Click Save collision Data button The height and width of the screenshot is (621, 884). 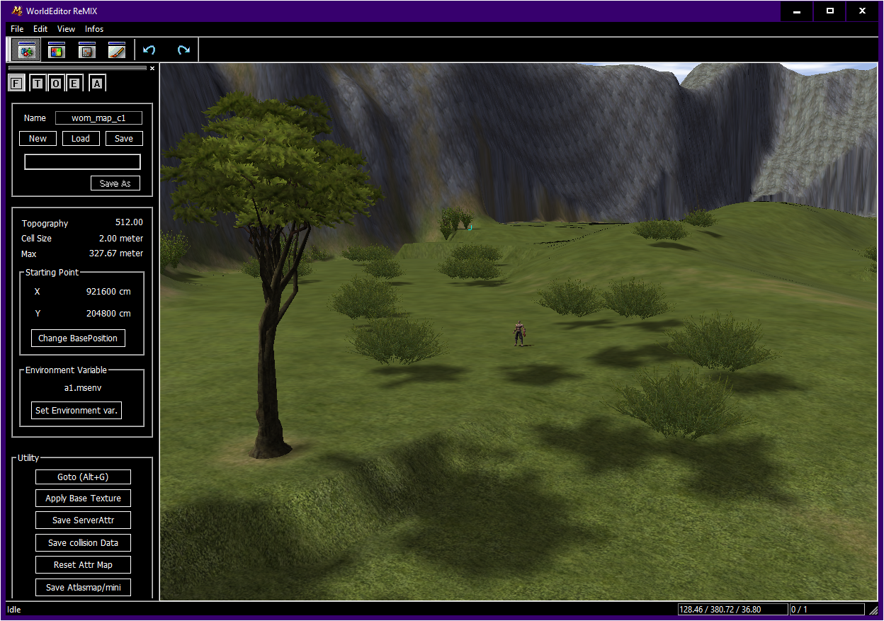click(x=83, y=543)
